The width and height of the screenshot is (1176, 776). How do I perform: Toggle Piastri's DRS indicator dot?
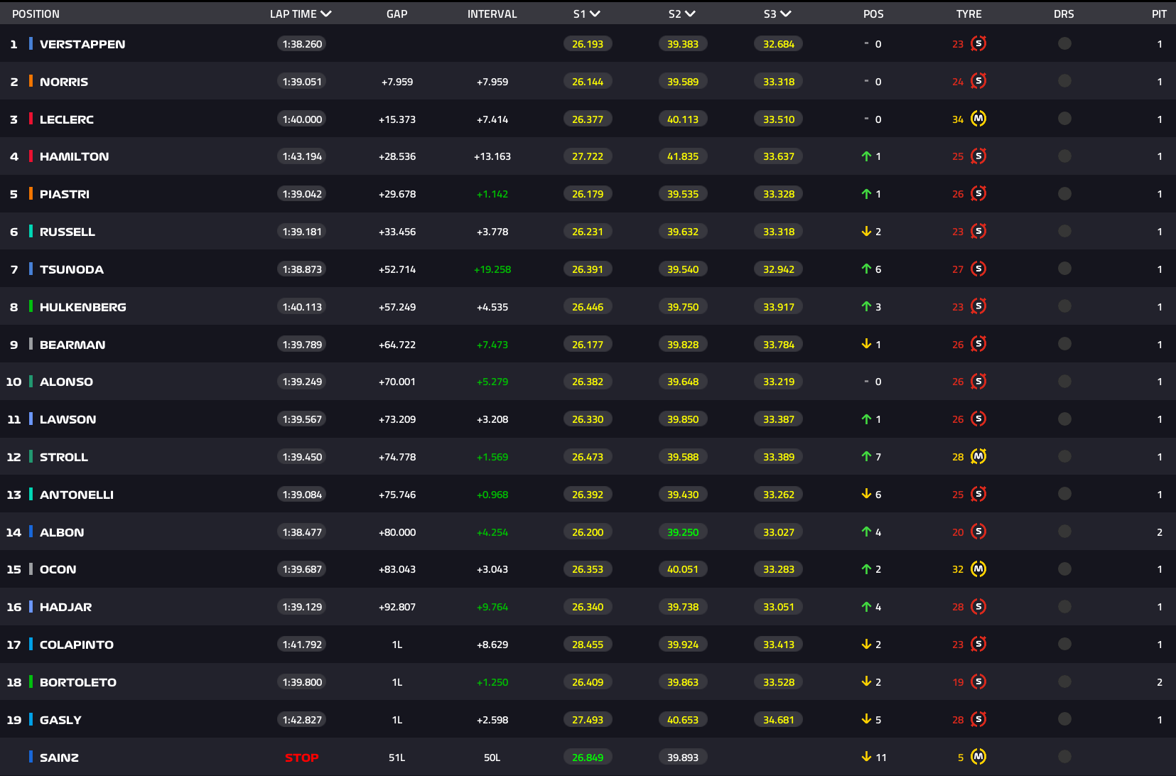tap(1064, 193)
